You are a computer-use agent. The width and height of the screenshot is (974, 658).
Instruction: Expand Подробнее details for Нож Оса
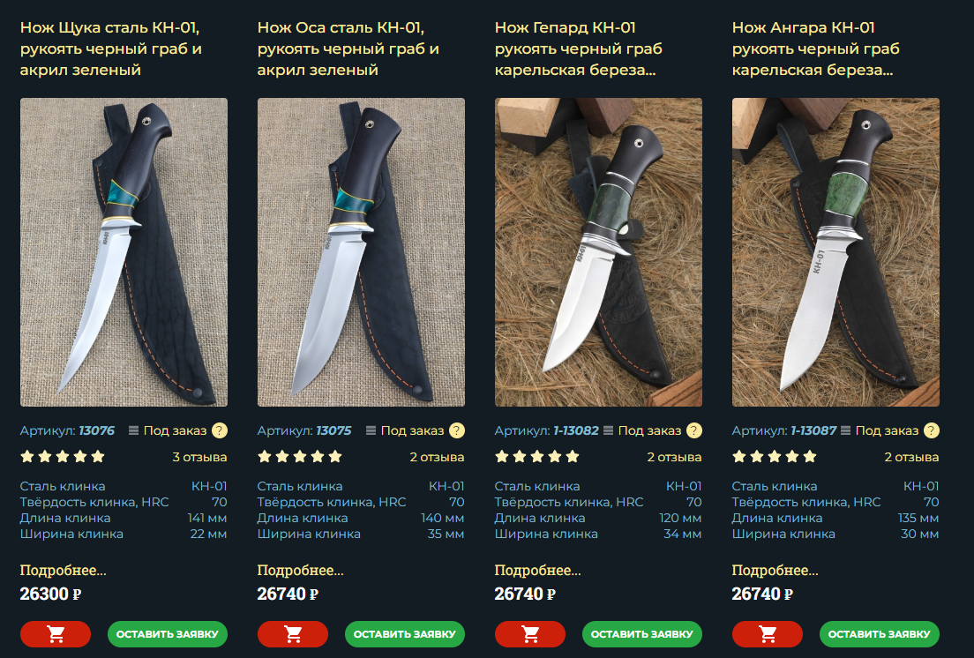pos(300,571)
